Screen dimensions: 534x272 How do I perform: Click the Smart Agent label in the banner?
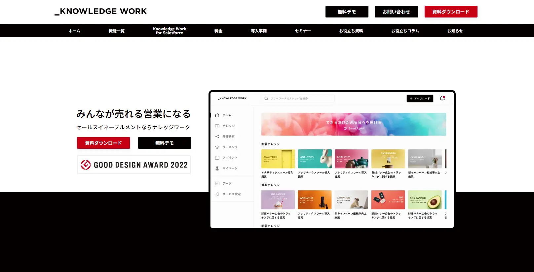click(x=356, y=129)
